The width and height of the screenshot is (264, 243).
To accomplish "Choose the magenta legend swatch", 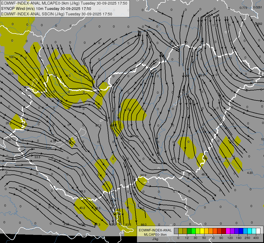I will tap(228, 231).
